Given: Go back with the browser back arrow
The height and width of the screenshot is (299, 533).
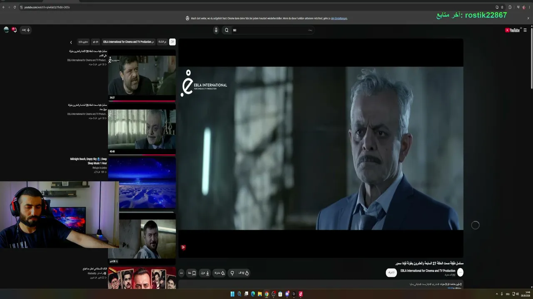Looking at the screenshot, I should pyautogui.click(x=3, y=7).
